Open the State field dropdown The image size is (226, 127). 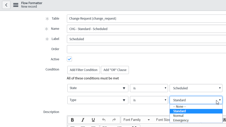pyautogui.click(x=98, y=88)
